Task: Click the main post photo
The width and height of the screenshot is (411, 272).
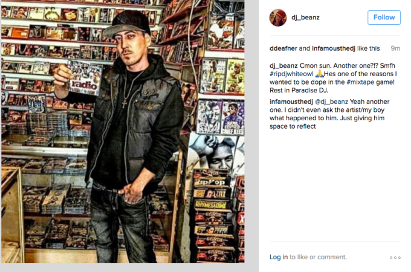Action: pos(123,131)
